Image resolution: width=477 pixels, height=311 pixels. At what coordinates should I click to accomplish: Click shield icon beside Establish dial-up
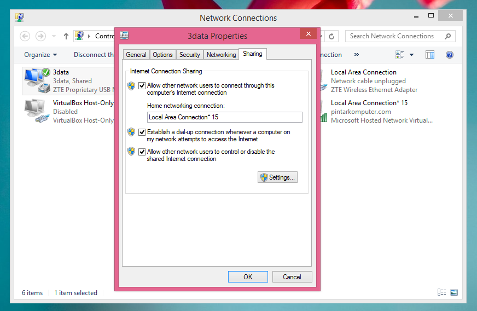pos(131,132)
